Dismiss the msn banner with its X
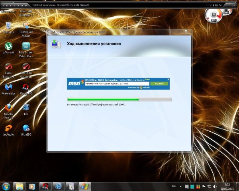Image resolution: width=239 pixels, height=191 pixels. tap(168, 80)
